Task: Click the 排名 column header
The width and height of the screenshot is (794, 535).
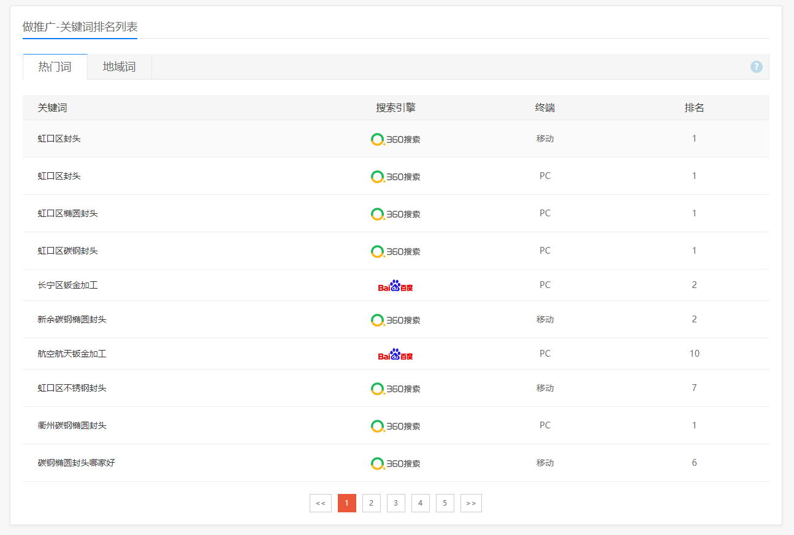Action: point(694,108)
